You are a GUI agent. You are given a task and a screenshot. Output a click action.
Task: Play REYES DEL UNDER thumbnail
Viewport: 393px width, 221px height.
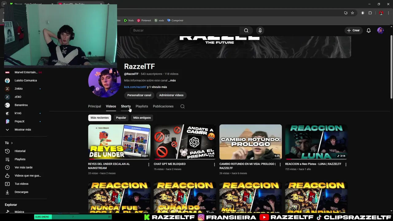119,142
